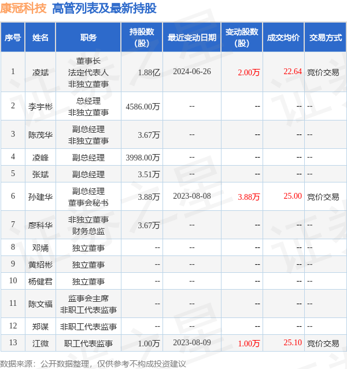Click the date 2024-06-26

[192, 72]
